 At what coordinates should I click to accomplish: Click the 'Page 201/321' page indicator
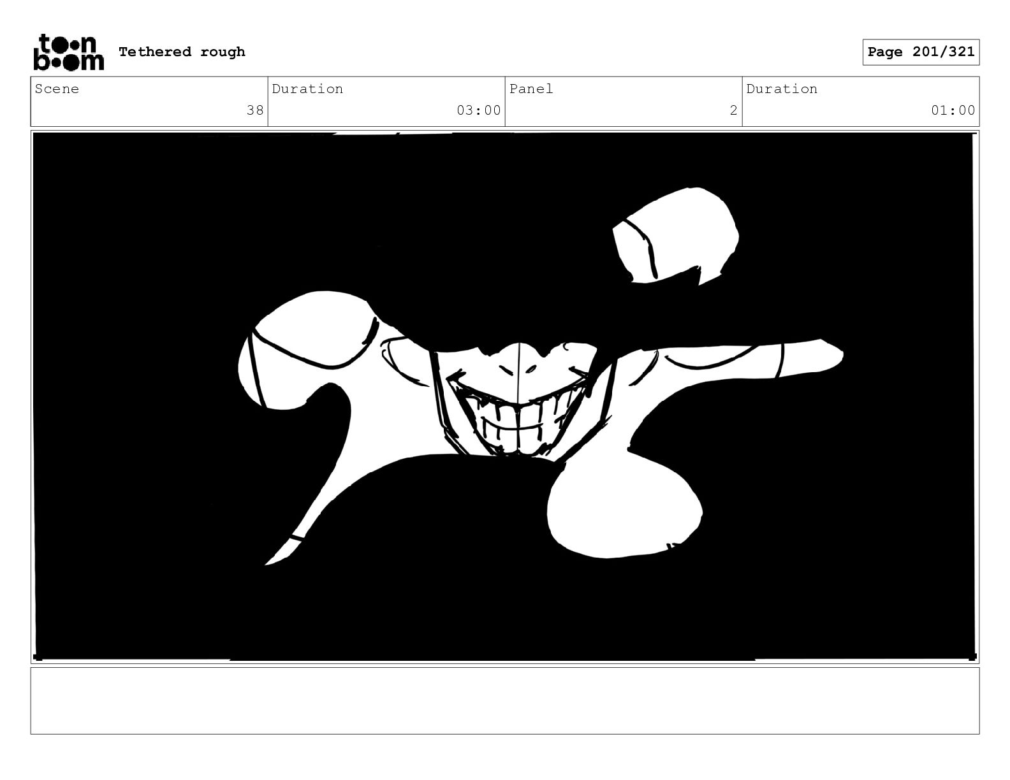[x=921, y=52]
